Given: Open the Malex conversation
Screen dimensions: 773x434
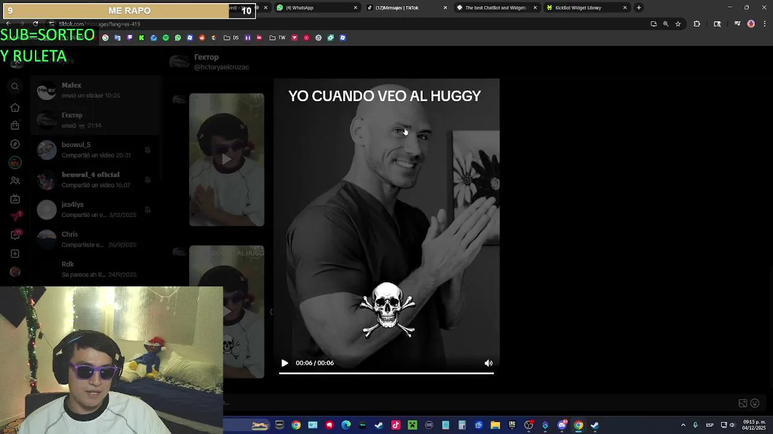Looking at the screenshot, I should pos(95,90).
